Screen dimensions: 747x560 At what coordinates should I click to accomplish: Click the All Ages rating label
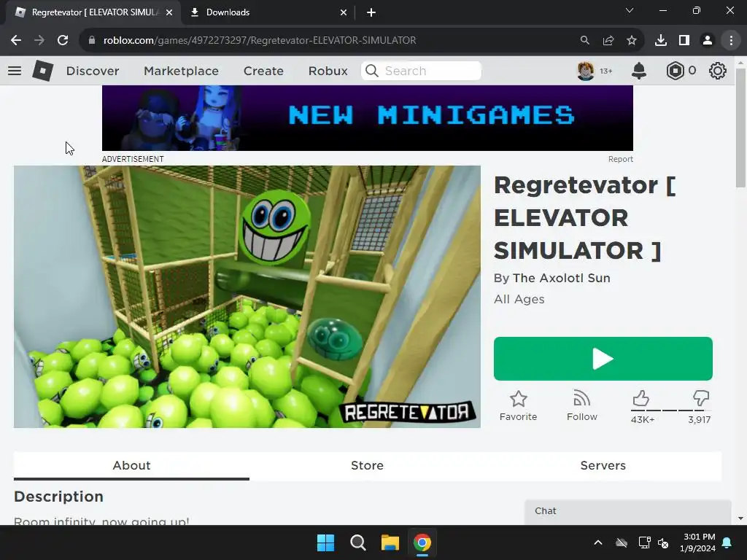[519, 300]
